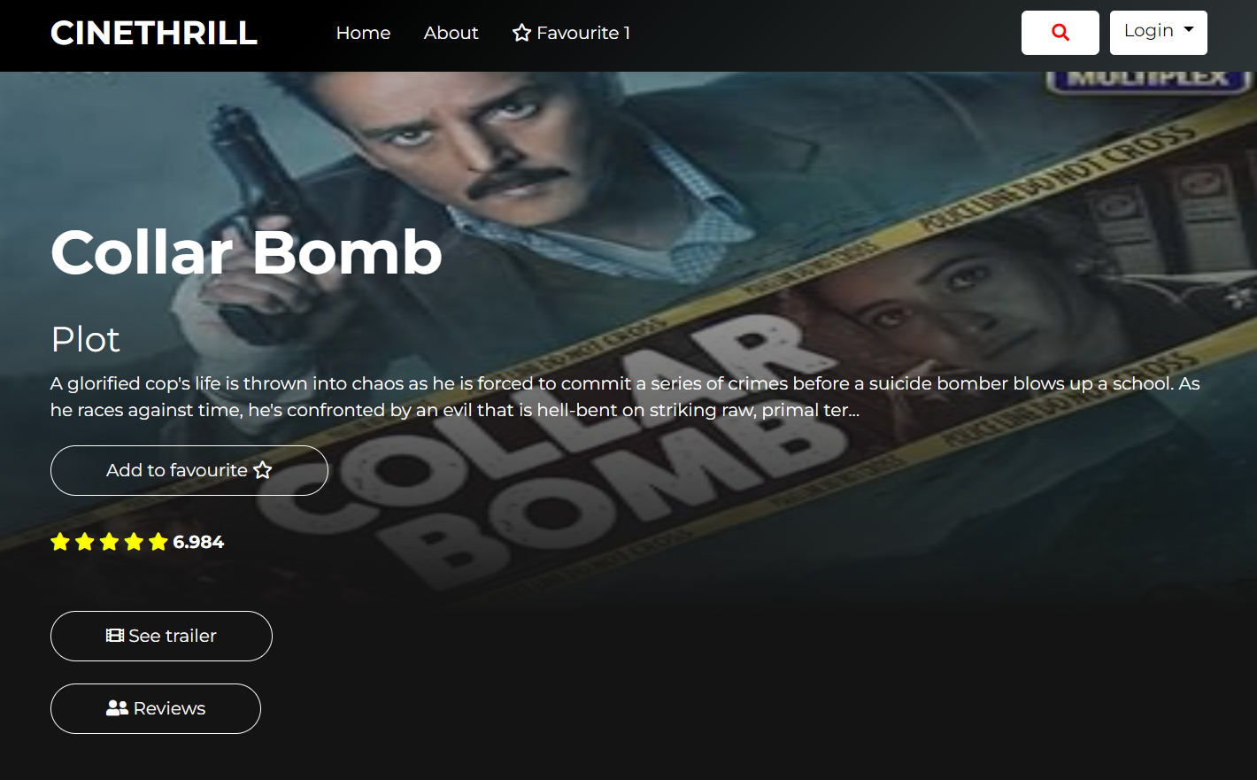Click the second yellow rating star
1257x780 pixels.
point(85,542)
